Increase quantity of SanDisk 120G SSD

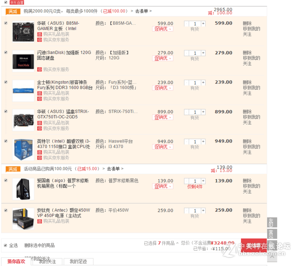[203, 53]
